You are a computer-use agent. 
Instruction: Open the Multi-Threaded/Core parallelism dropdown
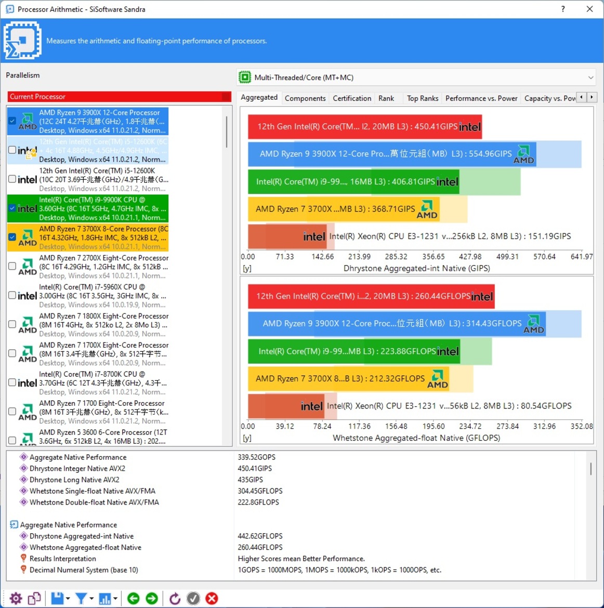coord(417,77)
